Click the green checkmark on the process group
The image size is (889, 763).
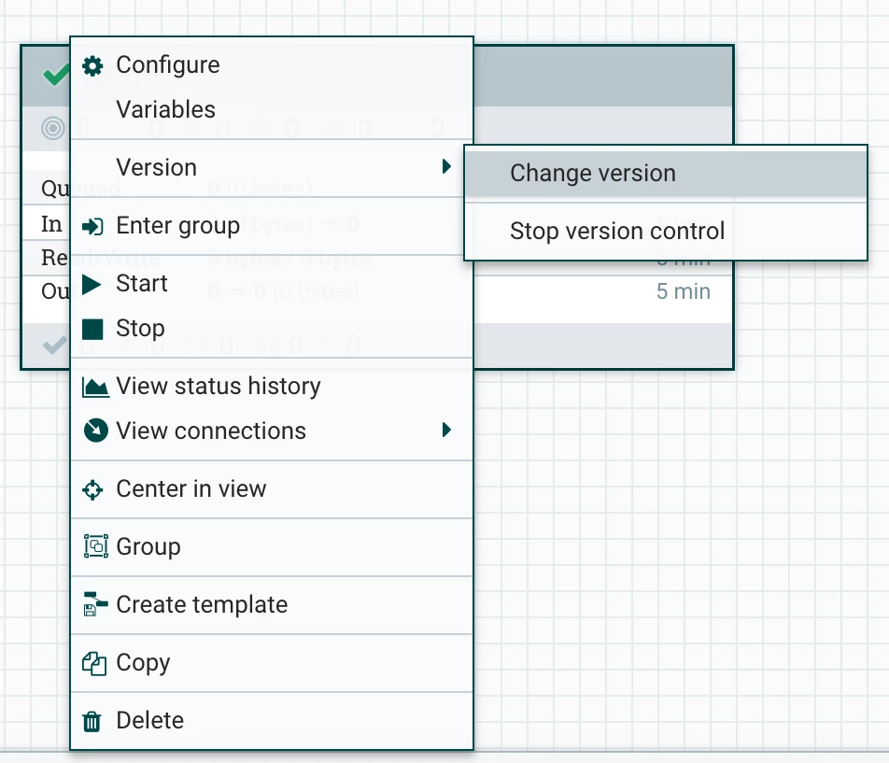56,76
